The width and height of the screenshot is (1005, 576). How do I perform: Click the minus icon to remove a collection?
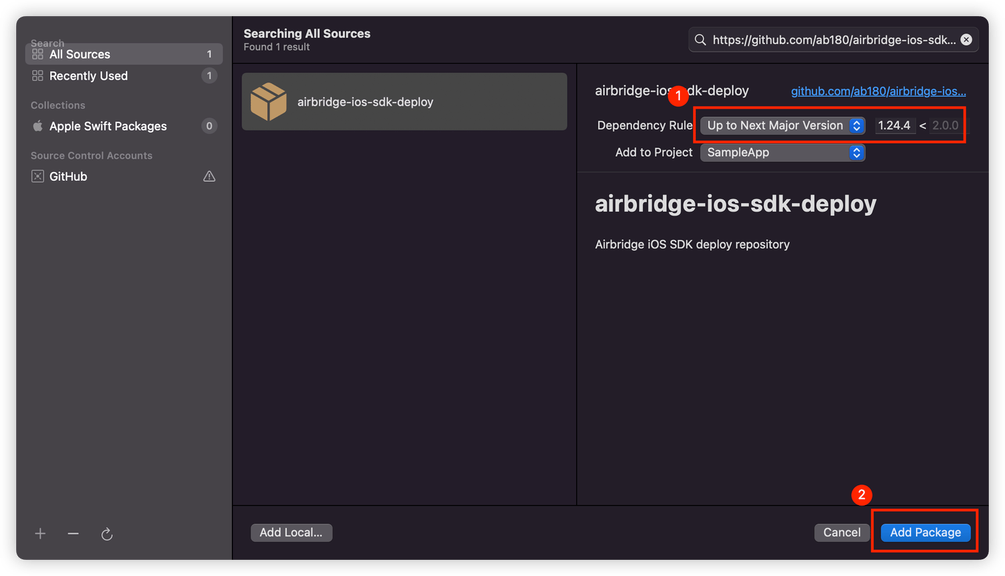pyautogui.click(x=73, y=534)
